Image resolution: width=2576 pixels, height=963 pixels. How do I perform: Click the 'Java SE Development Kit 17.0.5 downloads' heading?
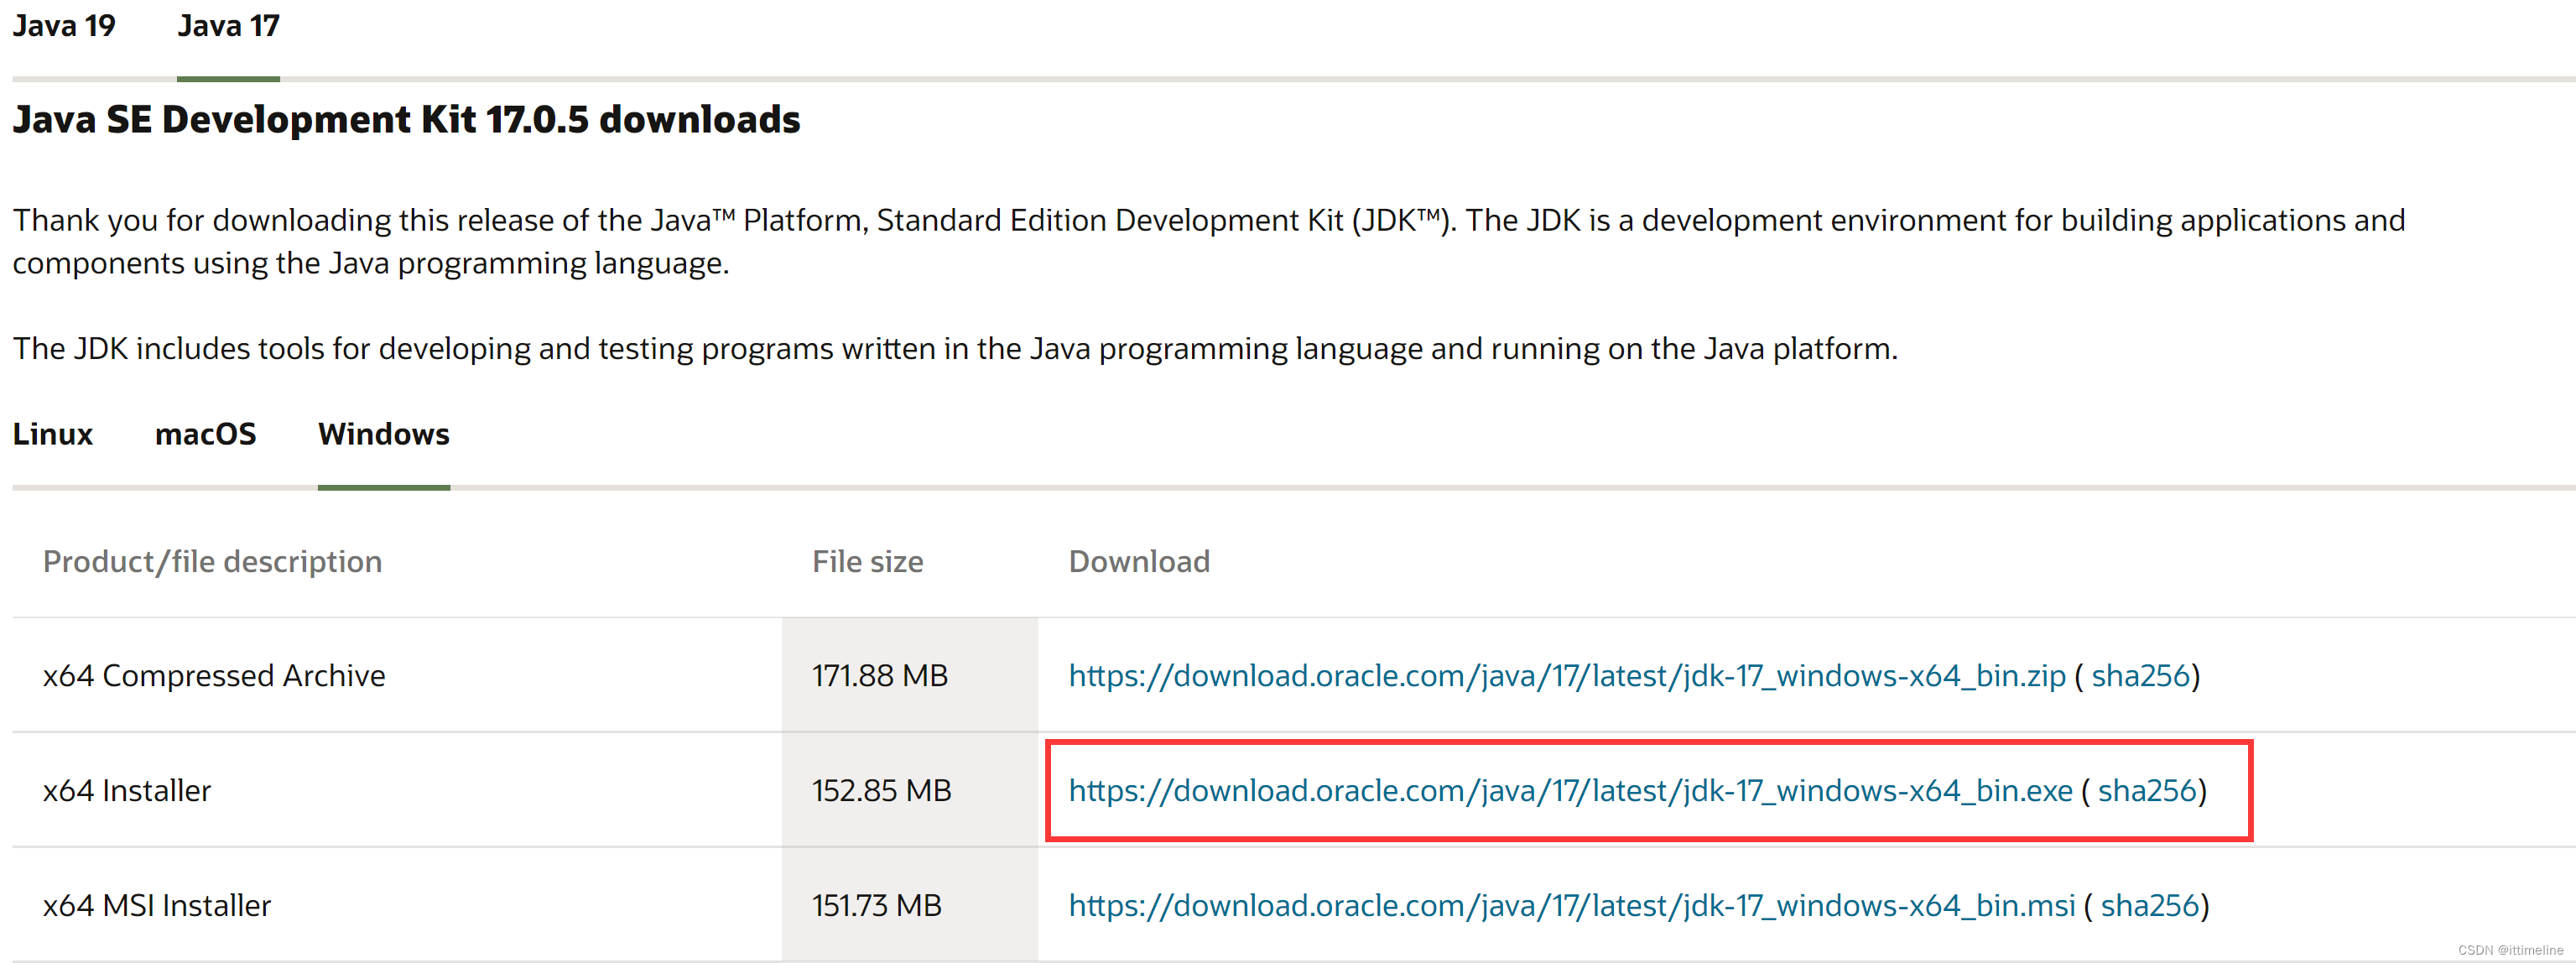(x=406, y=120)
